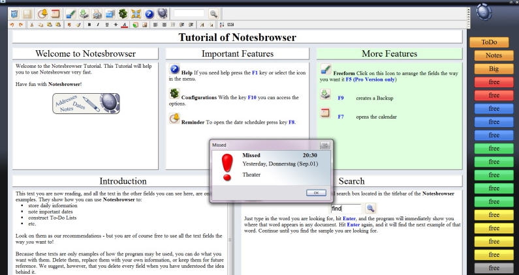This screenshot has height=275, width=519.
Task: Undo the last edit
Action: click(x=12, y=25)
